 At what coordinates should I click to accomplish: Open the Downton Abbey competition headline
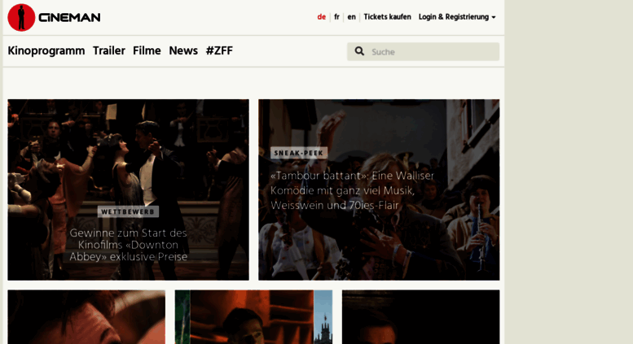[x=129, y=245]
